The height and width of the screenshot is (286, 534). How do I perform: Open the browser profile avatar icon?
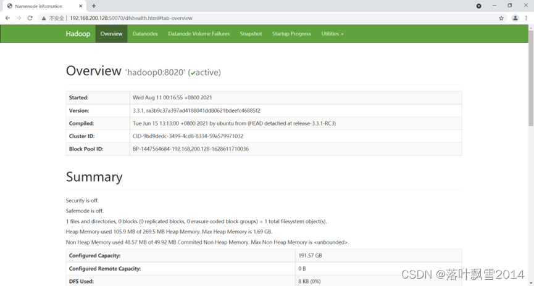[x=515, y=18]
